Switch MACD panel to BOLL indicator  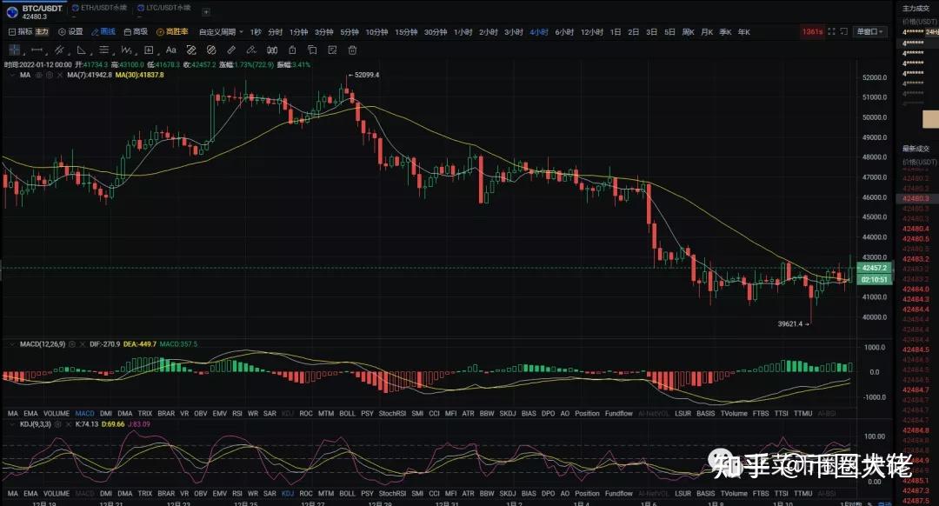tap(347, 413)
